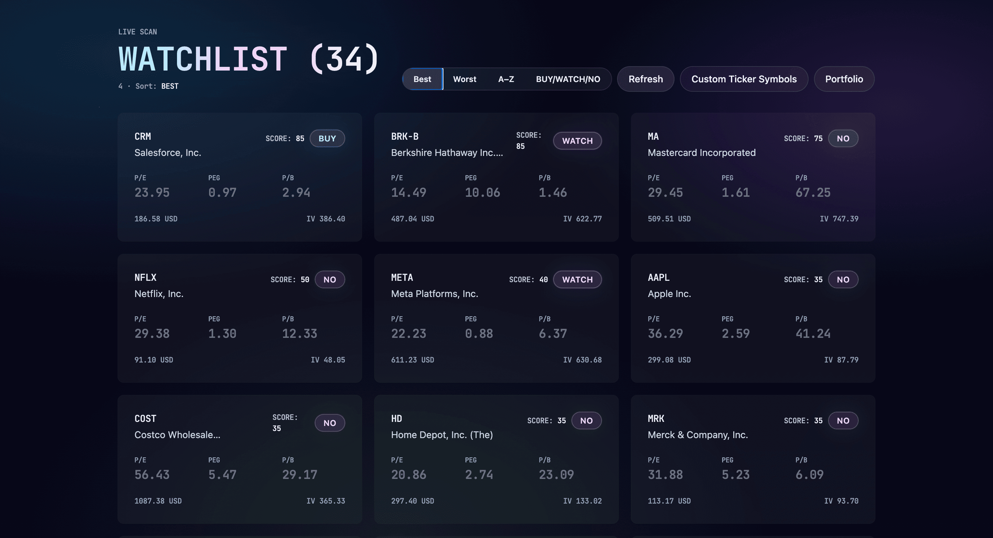Select the Best sort tab

point(423,79)
